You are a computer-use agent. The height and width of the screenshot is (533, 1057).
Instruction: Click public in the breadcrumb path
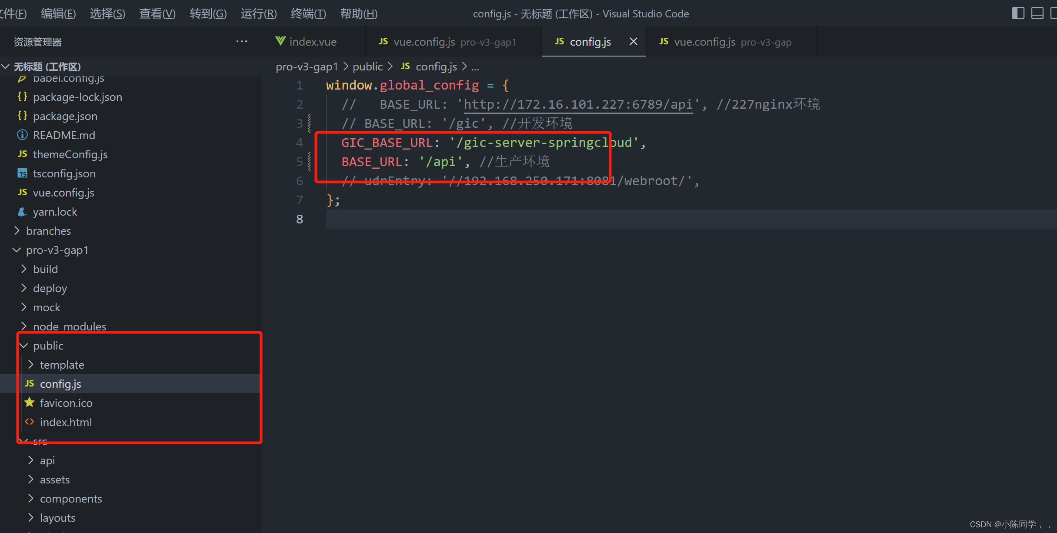(x=367, y=67)
